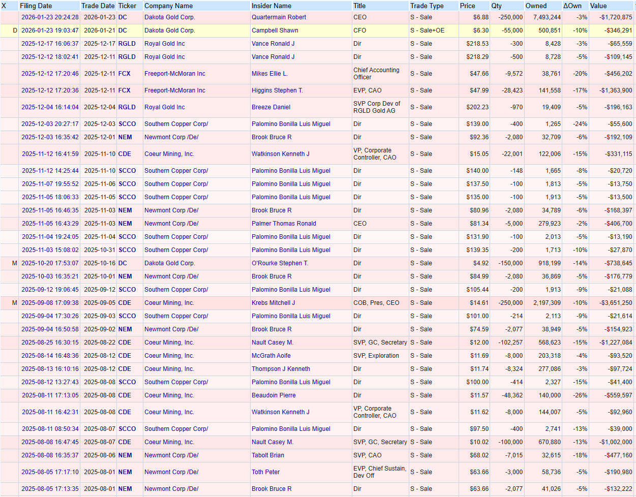
Task: Sort by the Ticker column header
Action: coord(127,6)
